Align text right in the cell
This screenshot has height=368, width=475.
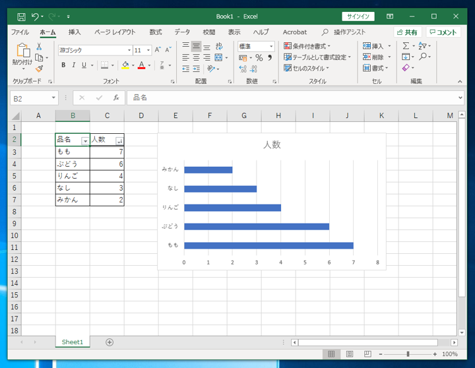[x=207, y=57]
